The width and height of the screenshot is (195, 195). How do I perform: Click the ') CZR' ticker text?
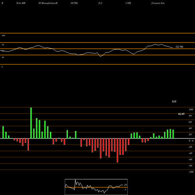[x=128, y=3]
